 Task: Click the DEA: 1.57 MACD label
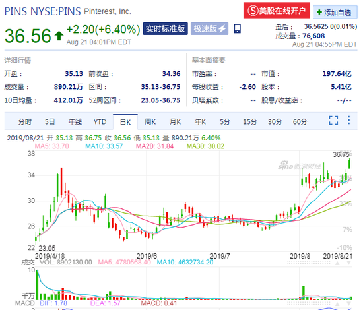[x=106, y=303]
